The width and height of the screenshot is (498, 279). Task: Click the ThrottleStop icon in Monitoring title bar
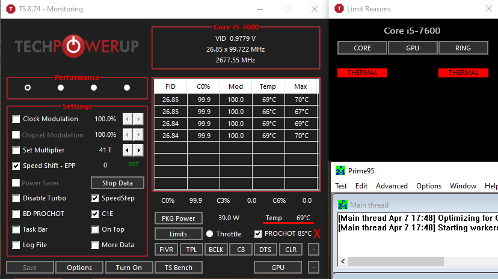[x=11, y=9]
